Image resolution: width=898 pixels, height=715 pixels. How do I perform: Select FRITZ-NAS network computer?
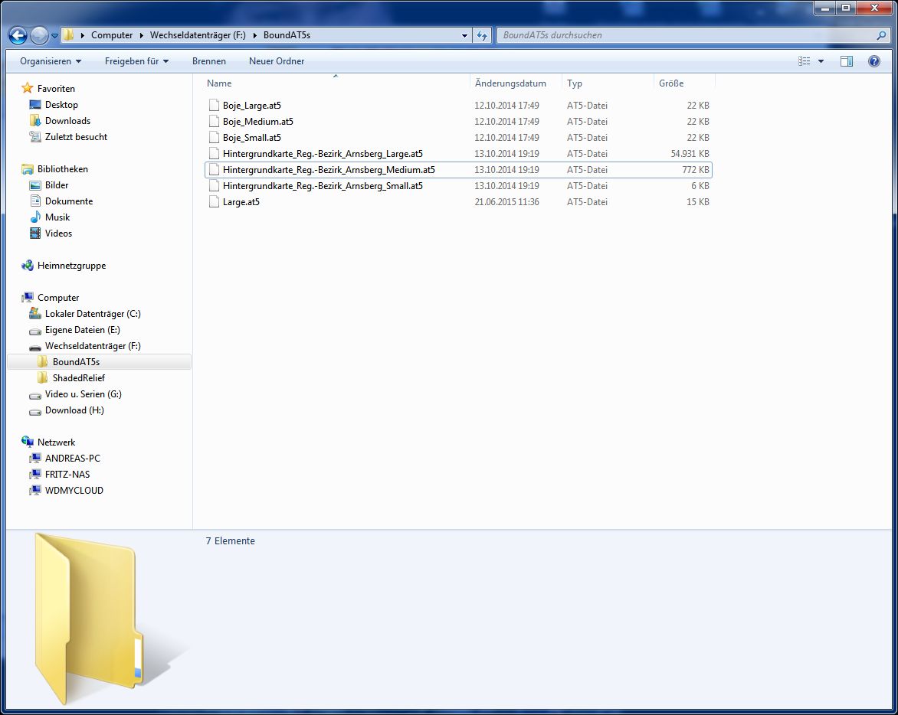click(x=67, y=475)
